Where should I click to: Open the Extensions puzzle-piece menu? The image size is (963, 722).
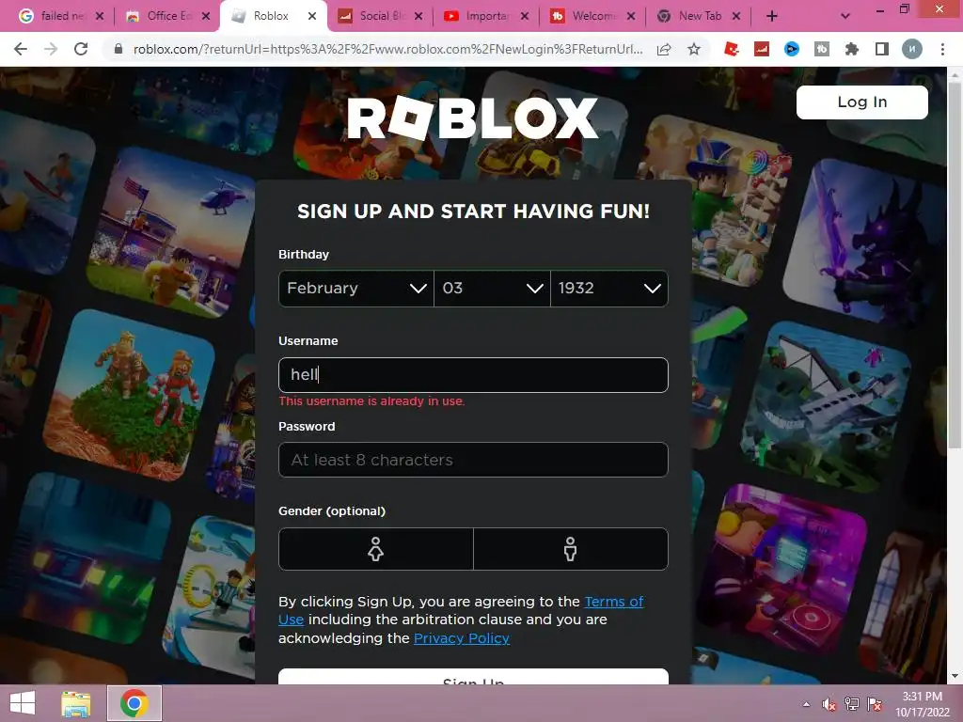pos(852,49)
